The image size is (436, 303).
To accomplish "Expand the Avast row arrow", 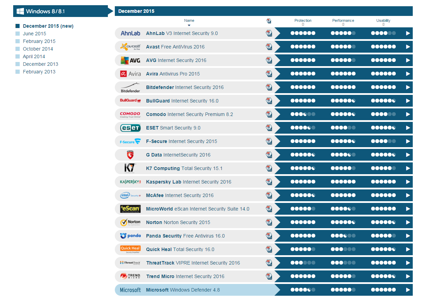I will pos(408,47).
